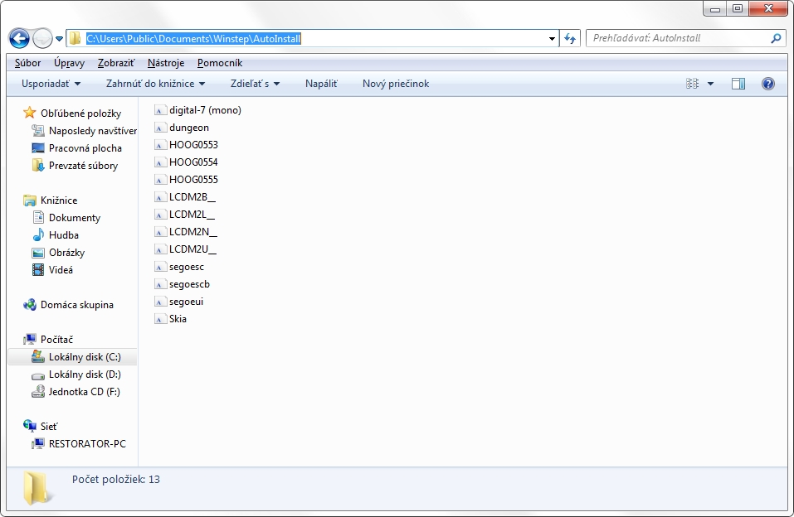Click the Prehľadávať AutoInstall search field
The height and width of the screenshot is (517, 794).
pos(676,38)
